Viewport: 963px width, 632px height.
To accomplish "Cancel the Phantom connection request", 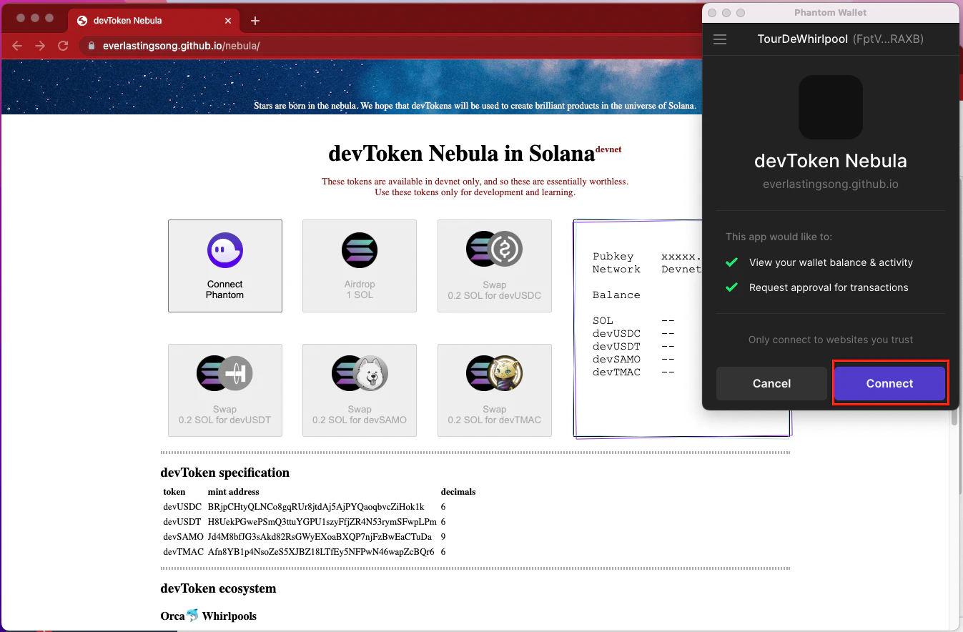I will (771, 383).
